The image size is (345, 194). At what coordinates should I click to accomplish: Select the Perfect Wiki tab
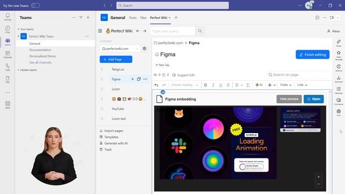coord(160,18)
